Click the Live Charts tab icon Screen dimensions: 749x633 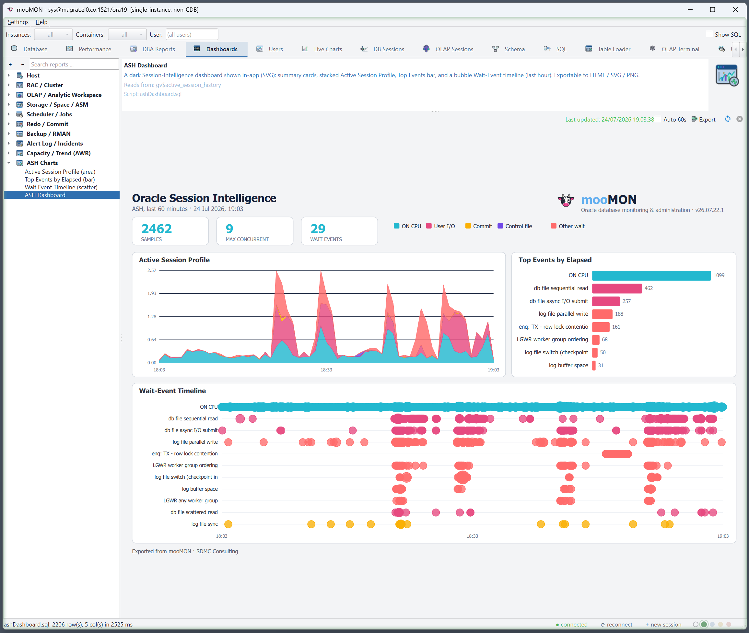[305, 49]
